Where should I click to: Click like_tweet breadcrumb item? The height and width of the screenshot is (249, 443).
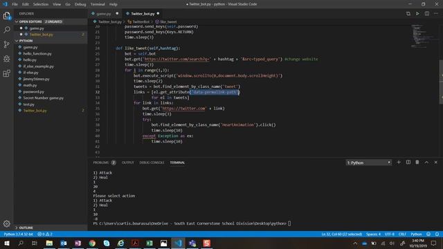click(x=166, y=21)
